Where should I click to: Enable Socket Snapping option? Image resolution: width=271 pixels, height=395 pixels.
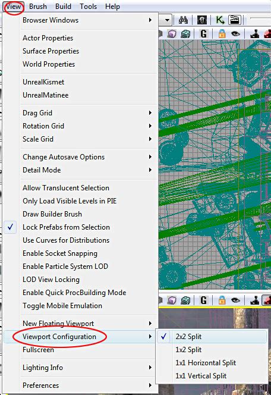click(80, 253)
